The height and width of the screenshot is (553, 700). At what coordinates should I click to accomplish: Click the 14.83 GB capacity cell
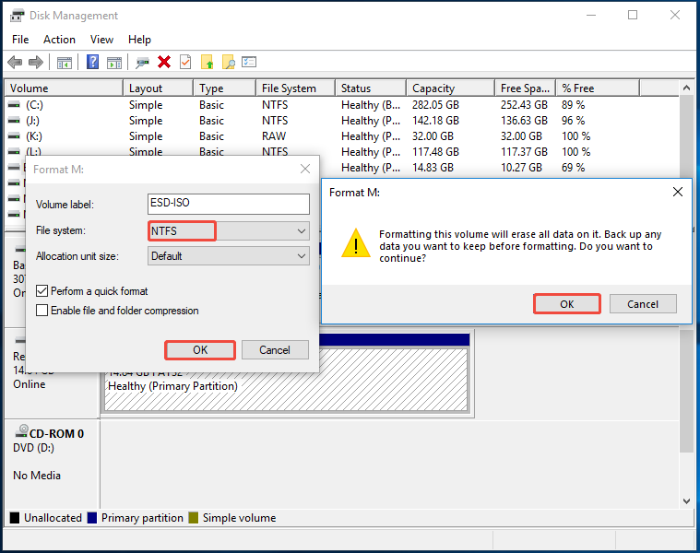click(x=433, y=167)
